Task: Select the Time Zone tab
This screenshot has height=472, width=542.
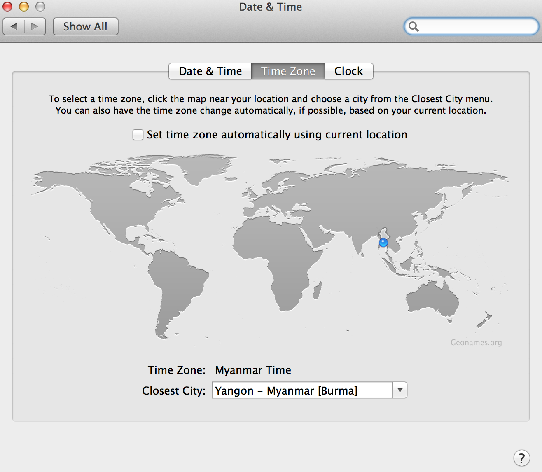Action: [288, 71]
